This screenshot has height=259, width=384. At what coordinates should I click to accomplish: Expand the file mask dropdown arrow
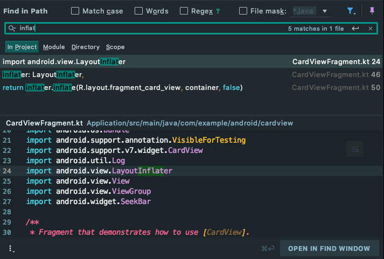[325, 11]
